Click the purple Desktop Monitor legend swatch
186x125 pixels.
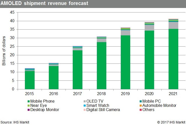28,110
